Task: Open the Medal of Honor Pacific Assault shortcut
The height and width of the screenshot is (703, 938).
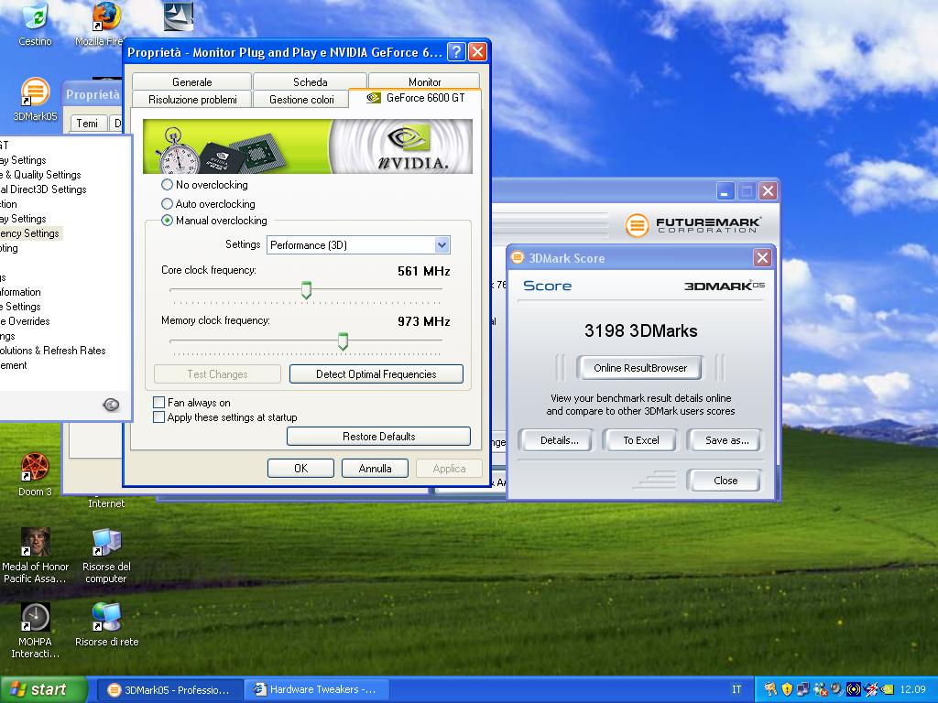Action: click(x=36, y=556)
